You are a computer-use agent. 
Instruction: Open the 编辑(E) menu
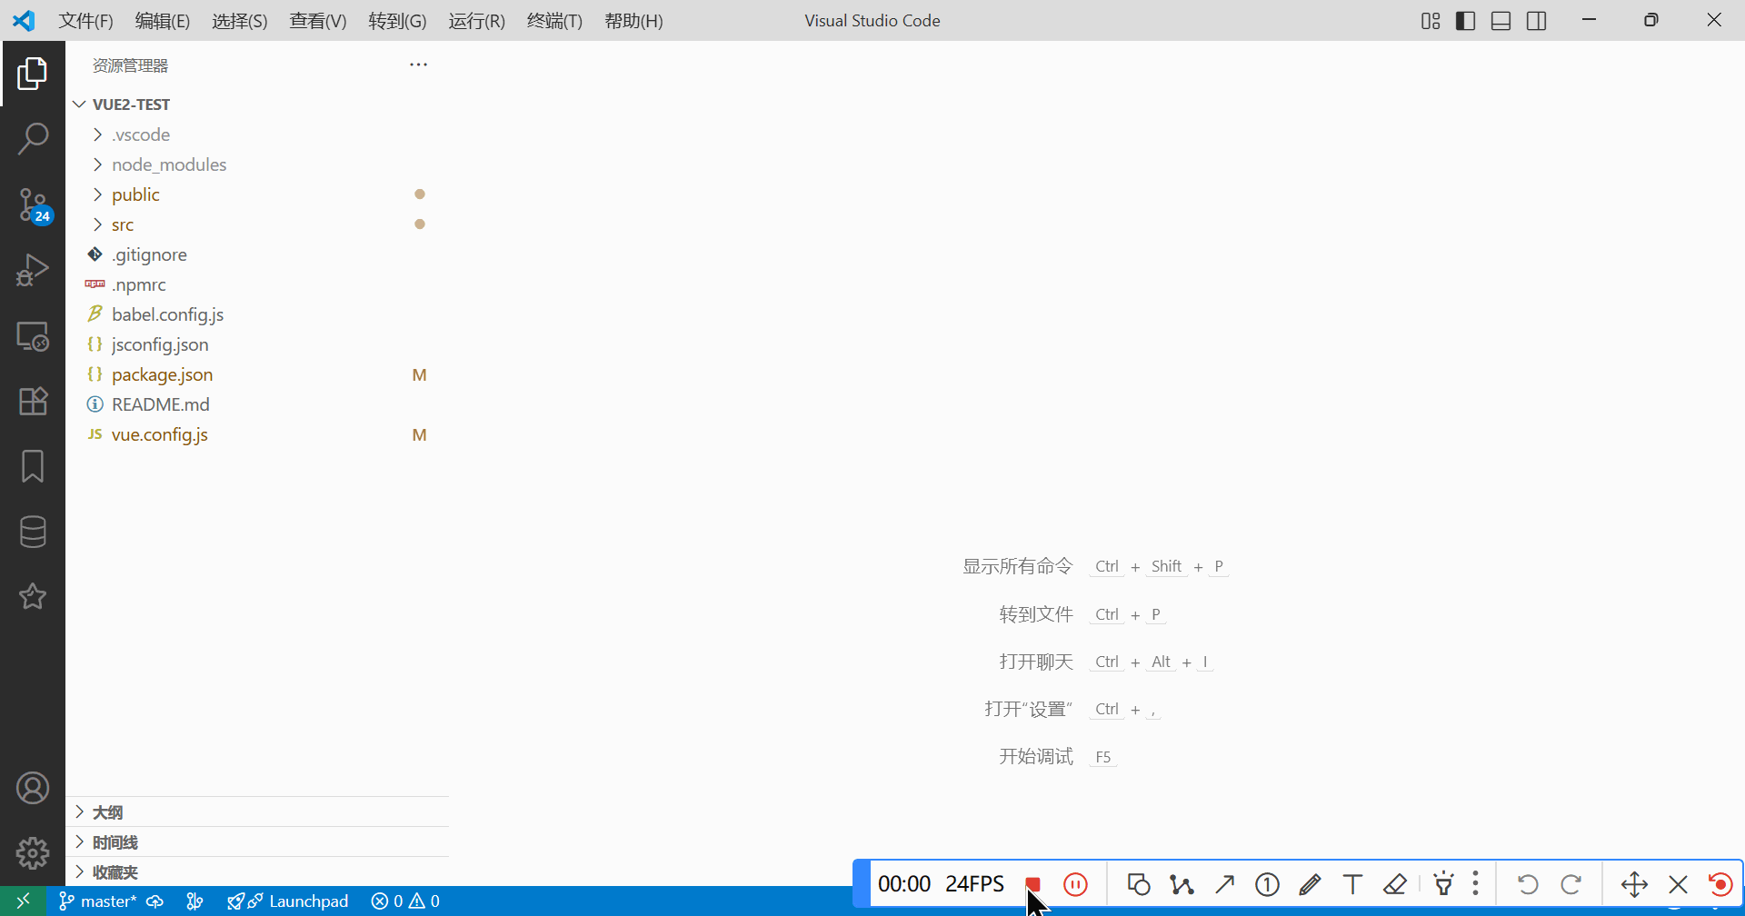163,21
